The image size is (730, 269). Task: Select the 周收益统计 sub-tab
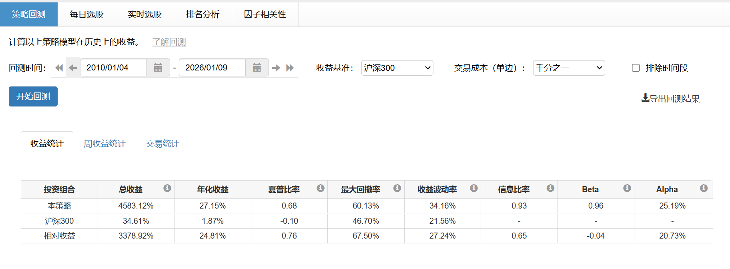coord(104,144)
